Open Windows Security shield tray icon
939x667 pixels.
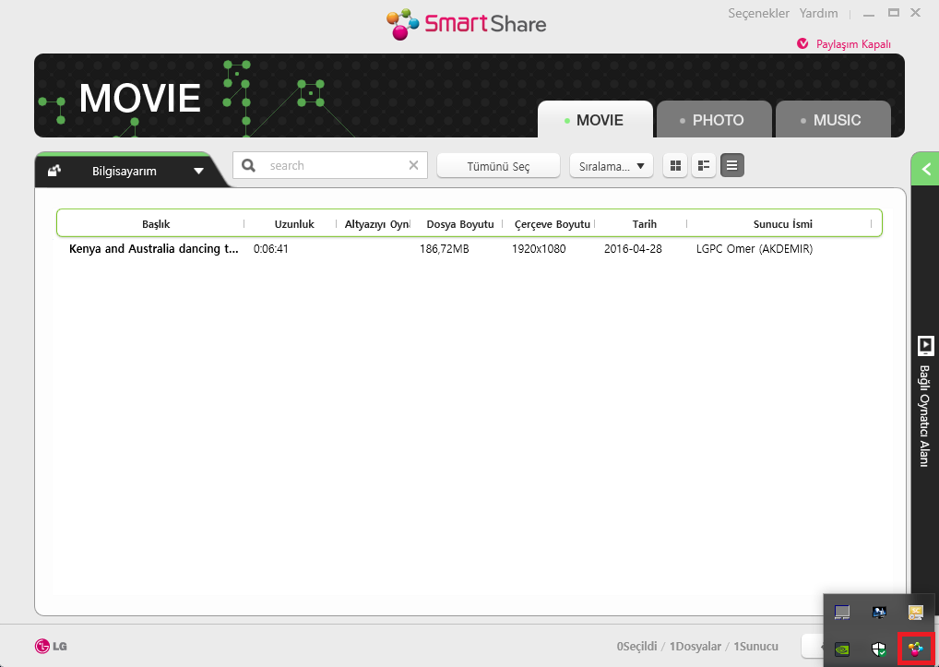[x=879, y=649]
